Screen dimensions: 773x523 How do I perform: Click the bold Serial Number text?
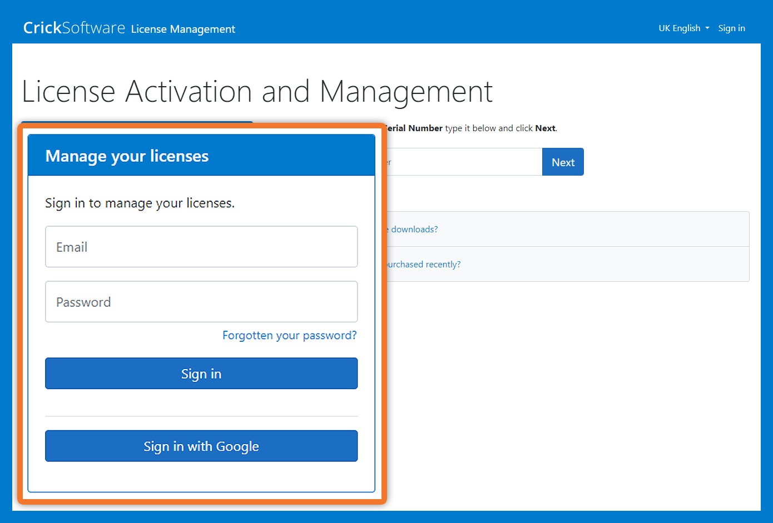pos(415,128)
